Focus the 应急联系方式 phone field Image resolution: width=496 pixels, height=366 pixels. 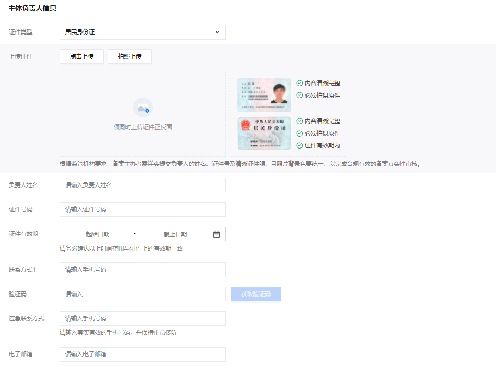(x=142, y=318)
